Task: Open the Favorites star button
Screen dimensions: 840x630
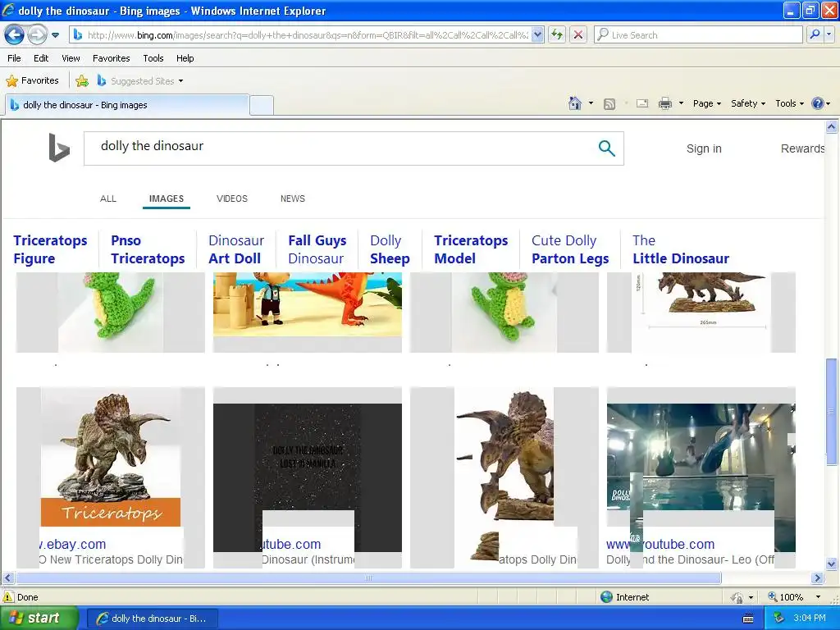Action: pyautogui.click(x=32, y=81)
